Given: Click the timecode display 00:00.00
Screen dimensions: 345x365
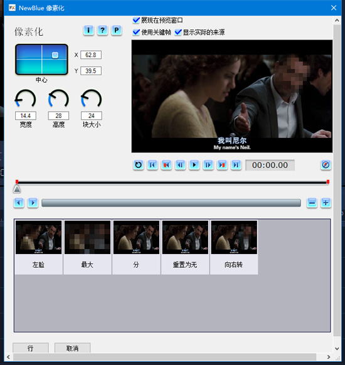Looking at the screenshot, I should (x=270, y=165).
